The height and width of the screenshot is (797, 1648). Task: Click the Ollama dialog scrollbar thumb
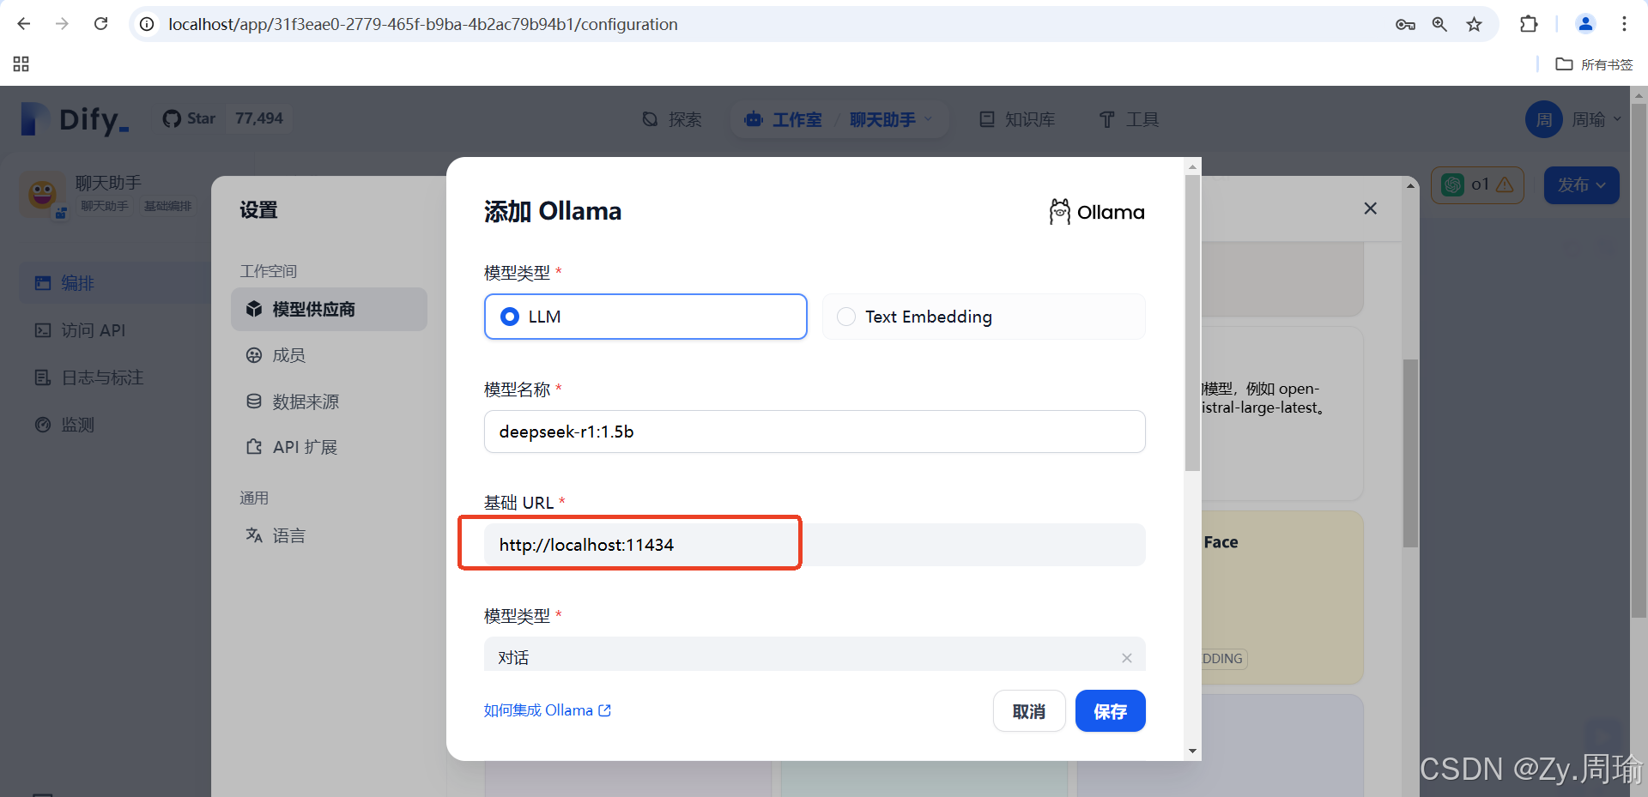pyautogui.click(x=1192, y=323)
